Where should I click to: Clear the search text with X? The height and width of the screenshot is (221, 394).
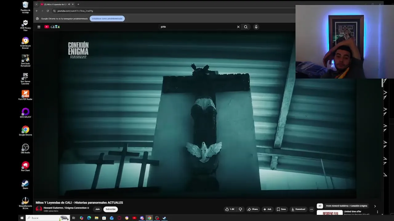238,27
